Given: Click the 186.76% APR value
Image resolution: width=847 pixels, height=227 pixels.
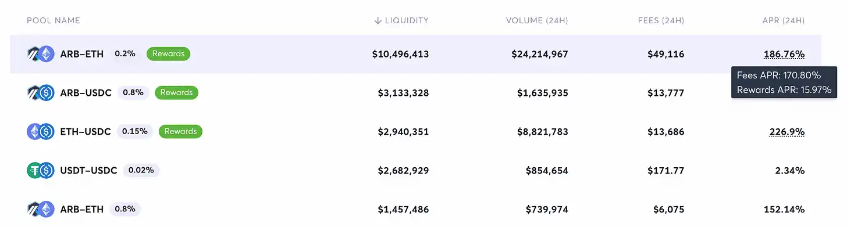Looking at the screenshot, I should pyautogui.click(x=784, y=54).
